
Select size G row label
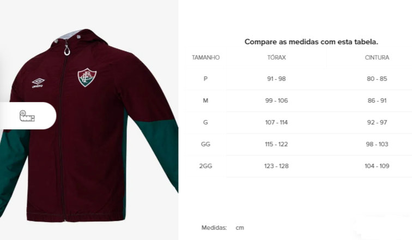(205, 122)
